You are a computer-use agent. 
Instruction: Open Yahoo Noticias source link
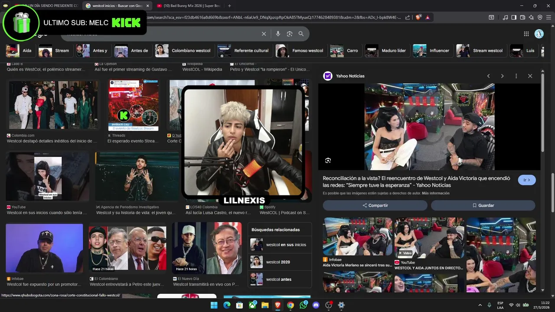(x=350, y=76)
